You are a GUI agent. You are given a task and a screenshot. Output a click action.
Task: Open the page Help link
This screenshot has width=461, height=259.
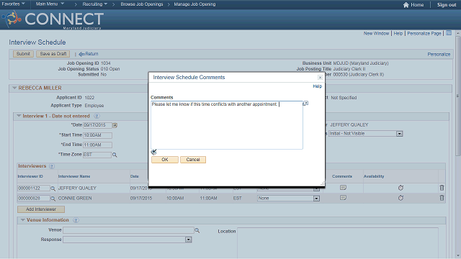398,34
